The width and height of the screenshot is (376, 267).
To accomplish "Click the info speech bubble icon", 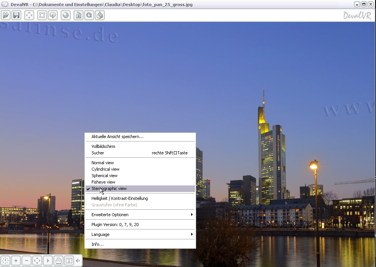I will point(53,15).
